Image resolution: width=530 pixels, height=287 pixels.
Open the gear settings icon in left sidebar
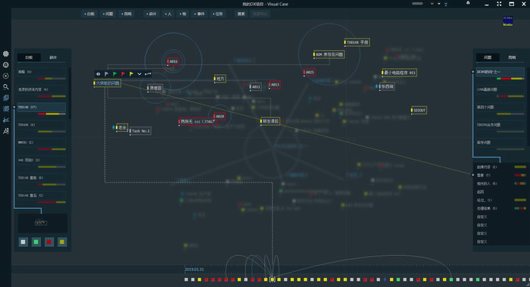(x=6, y=54)
